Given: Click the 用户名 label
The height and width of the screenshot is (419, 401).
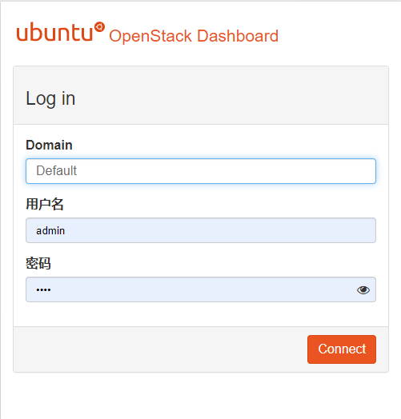Looking at the screenshot, I should [45, 204].
